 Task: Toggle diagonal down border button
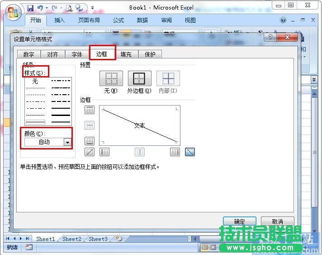190,152
